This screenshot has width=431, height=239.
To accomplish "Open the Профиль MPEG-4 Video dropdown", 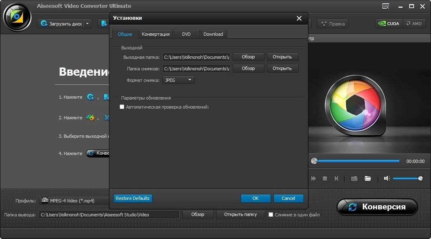I will tap(75, 200).
